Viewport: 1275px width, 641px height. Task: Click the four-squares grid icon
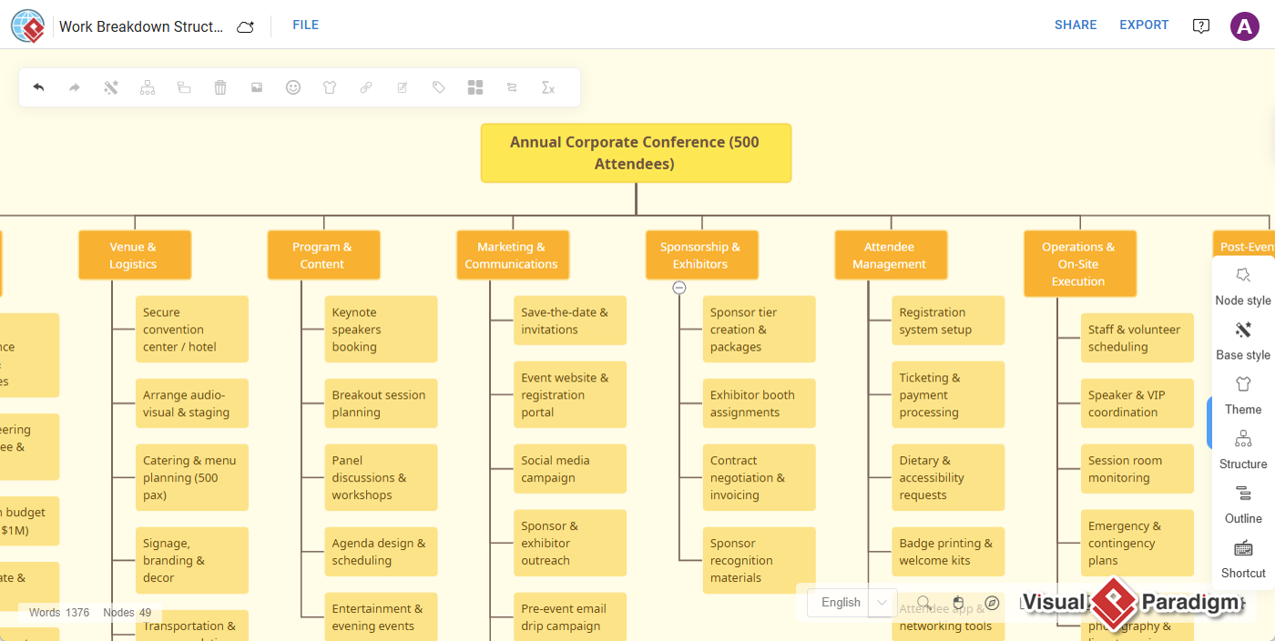click(475, 87)
